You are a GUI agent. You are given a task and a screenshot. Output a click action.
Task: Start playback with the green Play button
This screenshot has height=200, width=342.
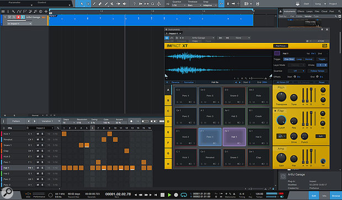tap(169, 195)
